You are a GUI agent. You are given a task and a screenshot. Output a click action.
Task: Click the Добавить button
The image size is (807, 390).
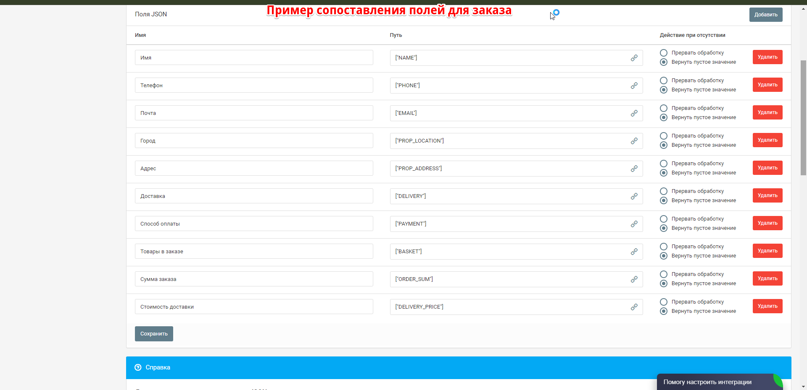(765, 15)
